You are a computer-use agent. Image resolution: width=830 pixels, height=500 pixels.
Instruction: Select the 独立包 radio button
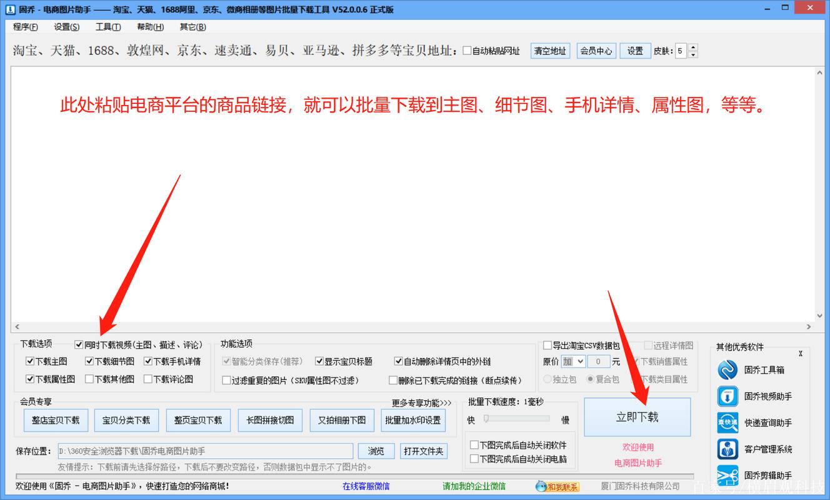(x=547, y=379)
